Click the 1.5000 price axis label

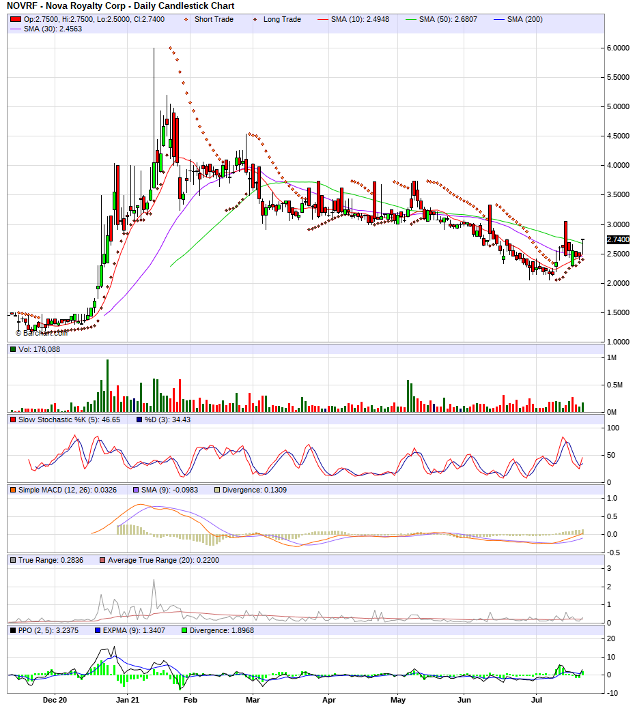coord(618,312)
